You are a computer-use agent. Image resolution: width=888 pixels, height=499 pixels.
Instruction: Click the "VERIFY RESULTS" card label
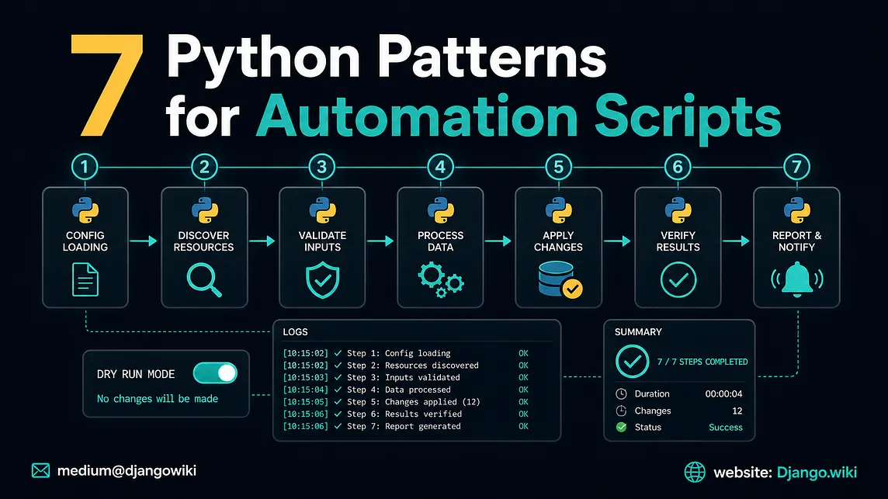678,241
